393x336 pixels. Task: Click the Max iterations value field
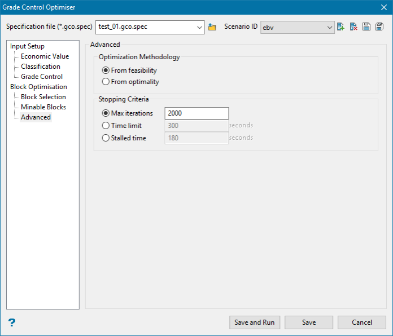point(197,113)
